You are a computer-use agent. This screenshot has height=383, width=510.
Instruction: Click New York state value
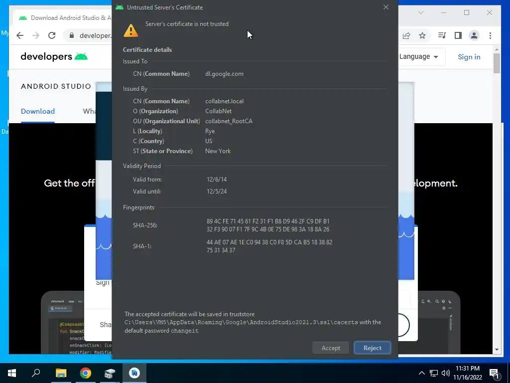(218, 151)
